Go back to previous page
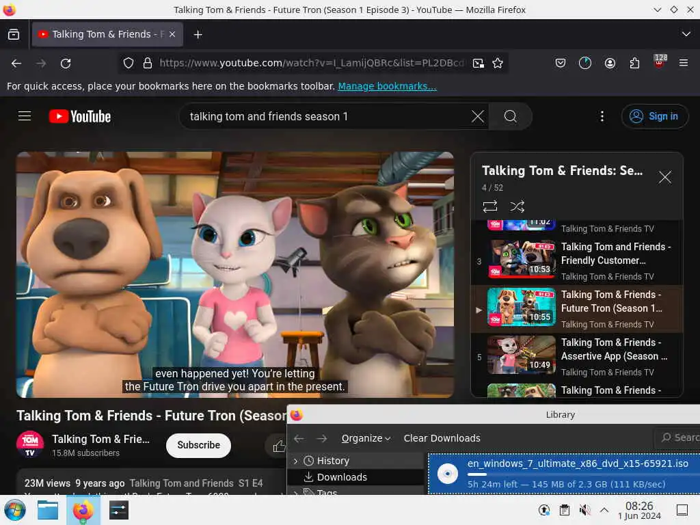The height and width of the screenshot is (525, 700). [16, 64]
